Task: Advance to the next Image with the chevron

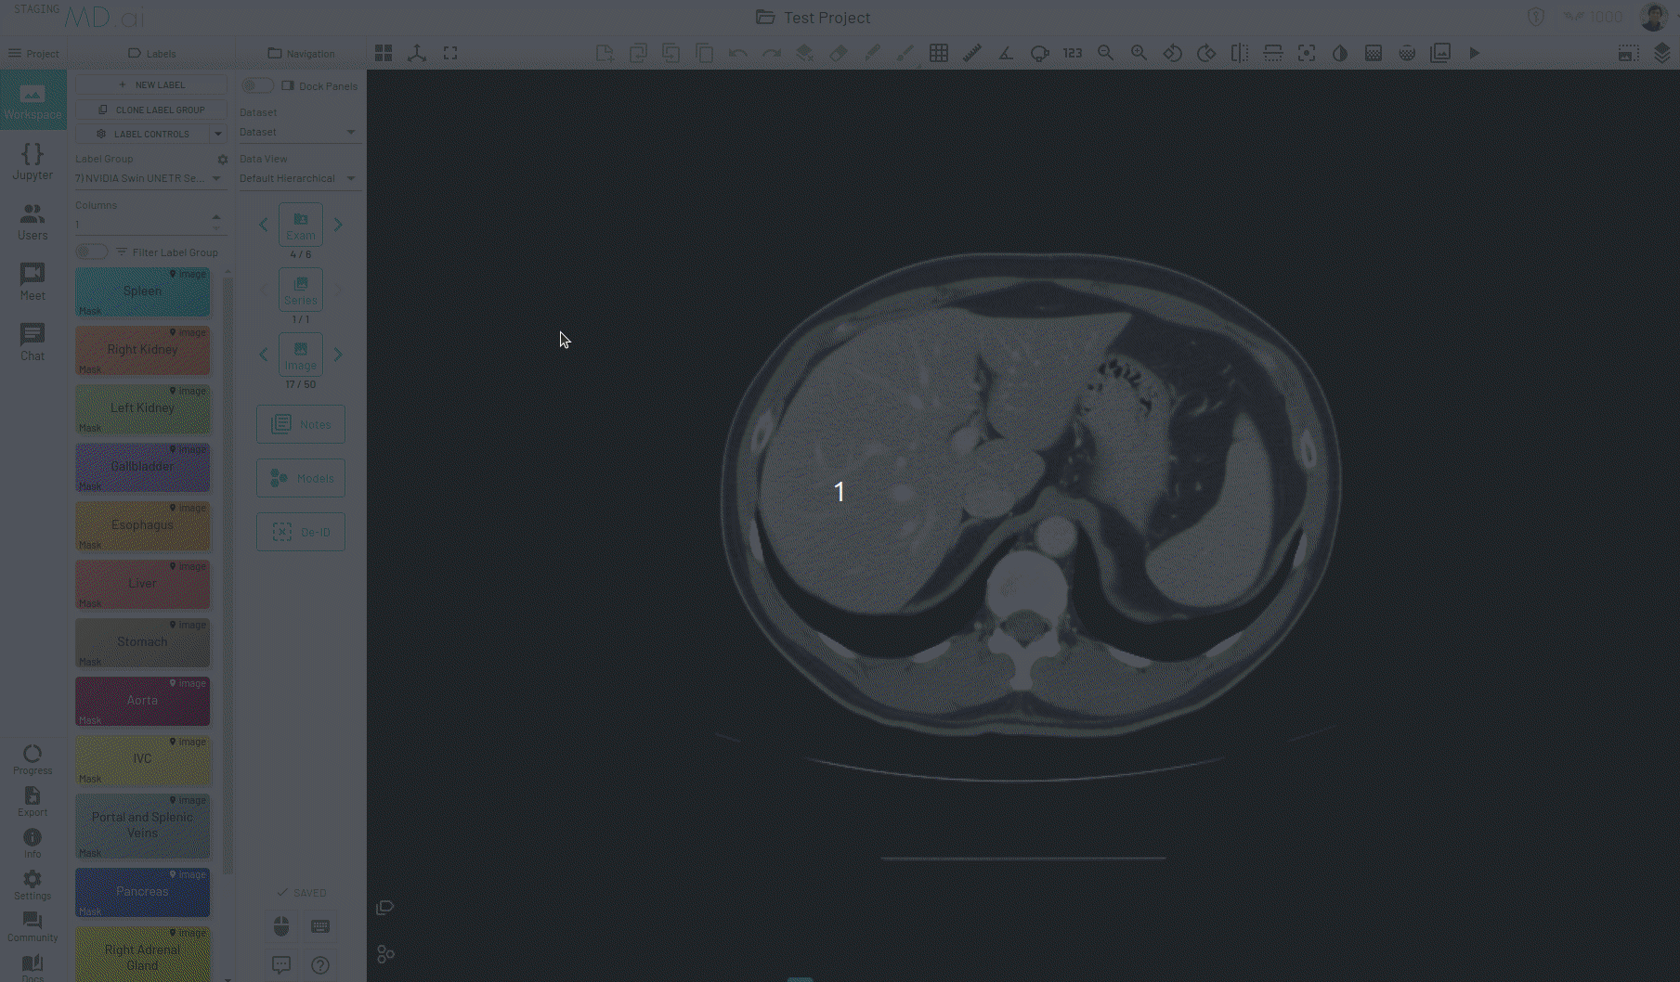Action: pyautogui.click(x=338, y=354)
